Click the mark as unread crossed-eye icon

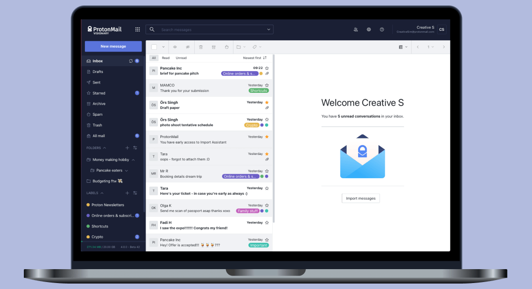click(x=188, y=47)
